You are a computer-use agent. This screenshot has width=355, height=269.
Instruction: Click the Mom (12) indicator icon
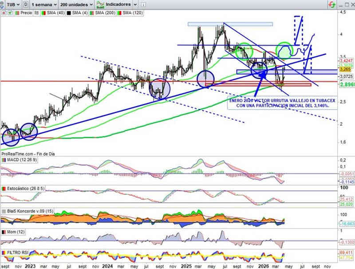tap(4, 232)
